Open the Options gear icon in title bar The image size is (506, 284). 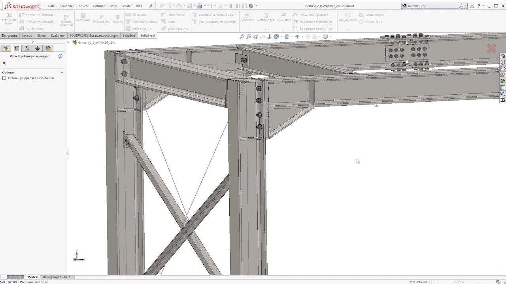(251, 6)
